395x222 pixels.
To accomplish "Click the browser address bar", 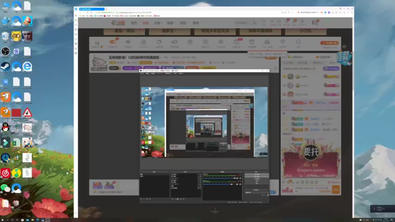I will pos(187,12).
